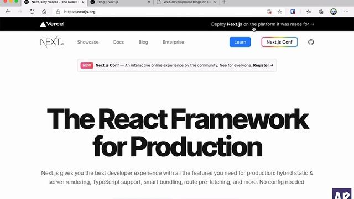354x199 pixels.
Task: Open the user profile avatar
Action: pos(334,12)
